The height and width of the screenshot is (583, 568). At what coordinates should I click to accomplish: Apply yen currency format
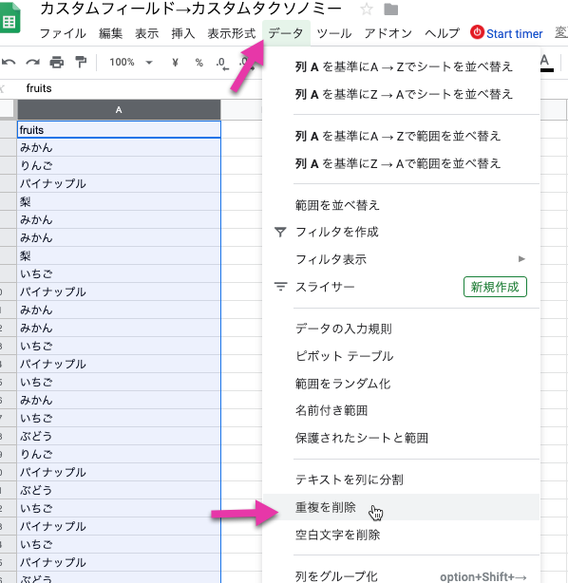(x=175, y=62)
